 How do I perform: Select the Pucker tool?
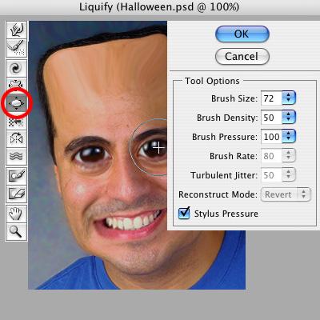point(17,83)
